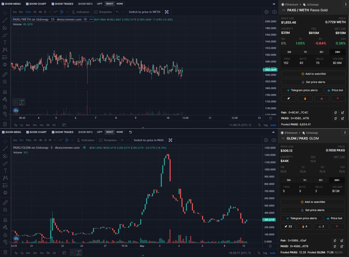This screenshot has height=257, width=349.
Task: Set price alerts for GLDM/PAXG
Action: tap(313, 210)
